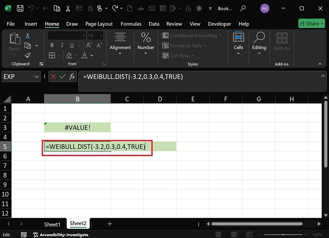Click the Font Color letter A icon
This screenshot has height=238, width=329.
85,55
